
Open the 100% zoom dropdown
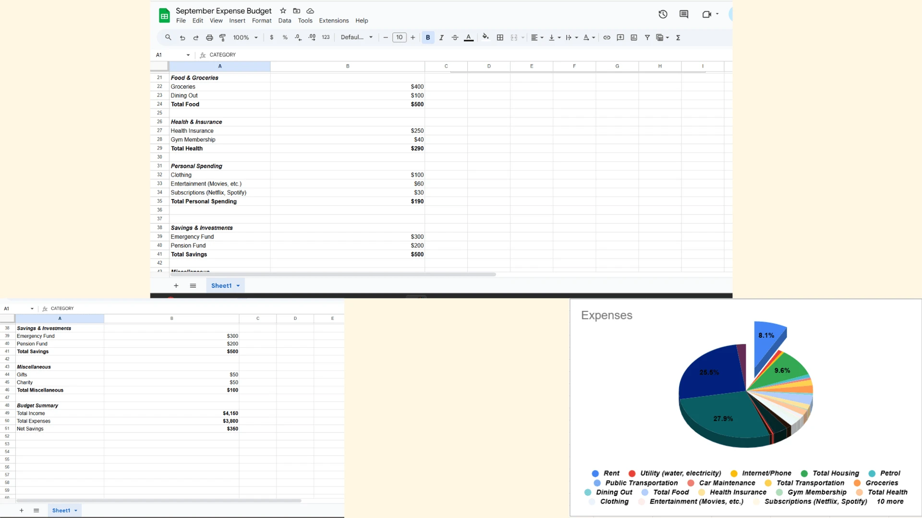coord(245,37)
